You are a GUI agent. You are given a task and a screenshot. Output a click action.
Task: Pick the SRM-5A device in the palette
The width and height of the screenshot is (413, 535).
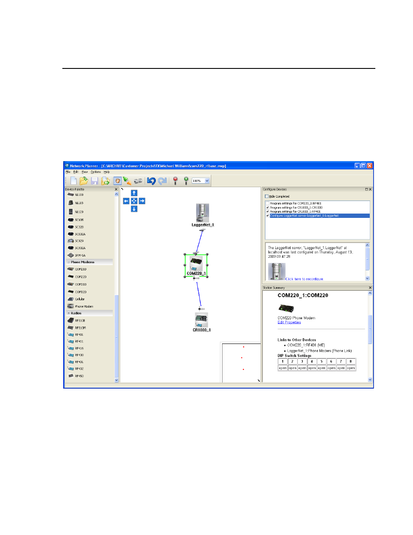coord(76,256)
